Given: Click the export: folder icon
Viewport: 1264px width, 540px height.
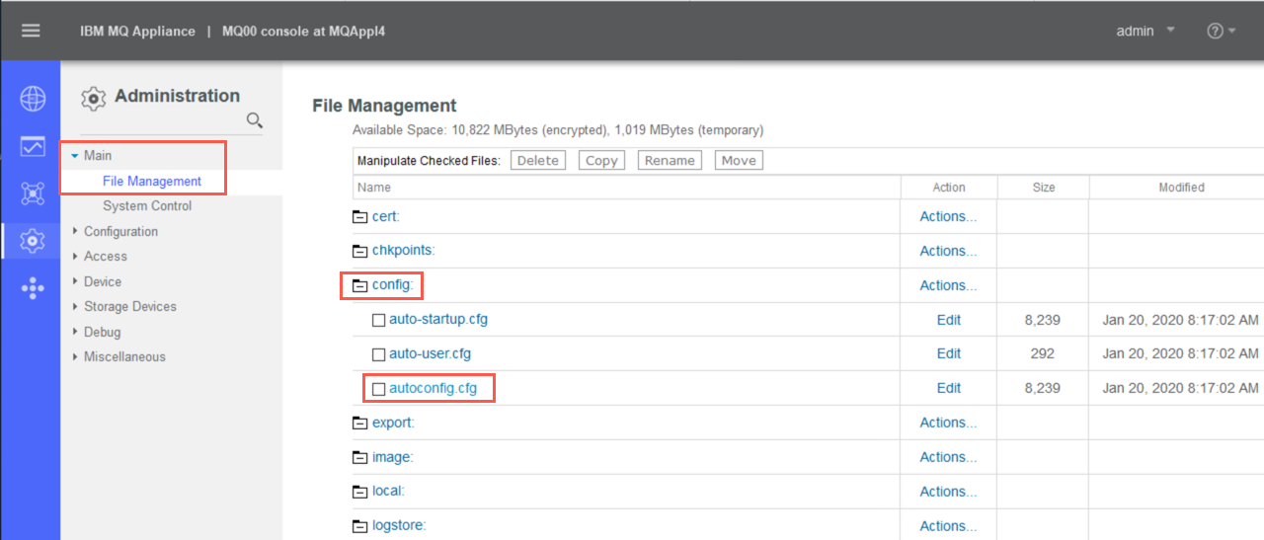Looking at the screenshot, I should 359,423.
